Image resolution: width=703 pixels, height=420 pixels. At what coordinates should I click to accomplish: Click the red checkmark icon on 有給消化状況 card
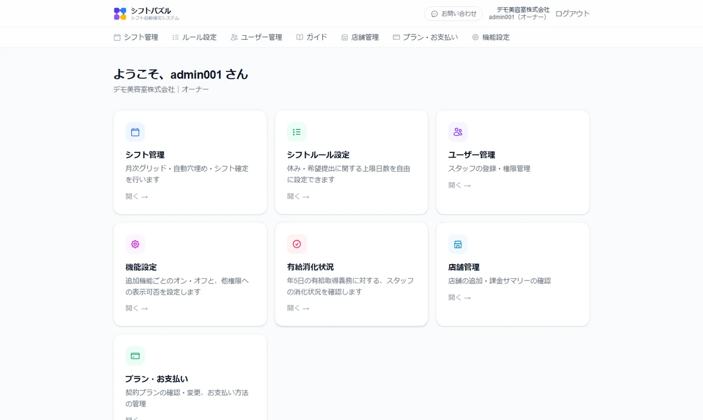[x=297, y=244]
